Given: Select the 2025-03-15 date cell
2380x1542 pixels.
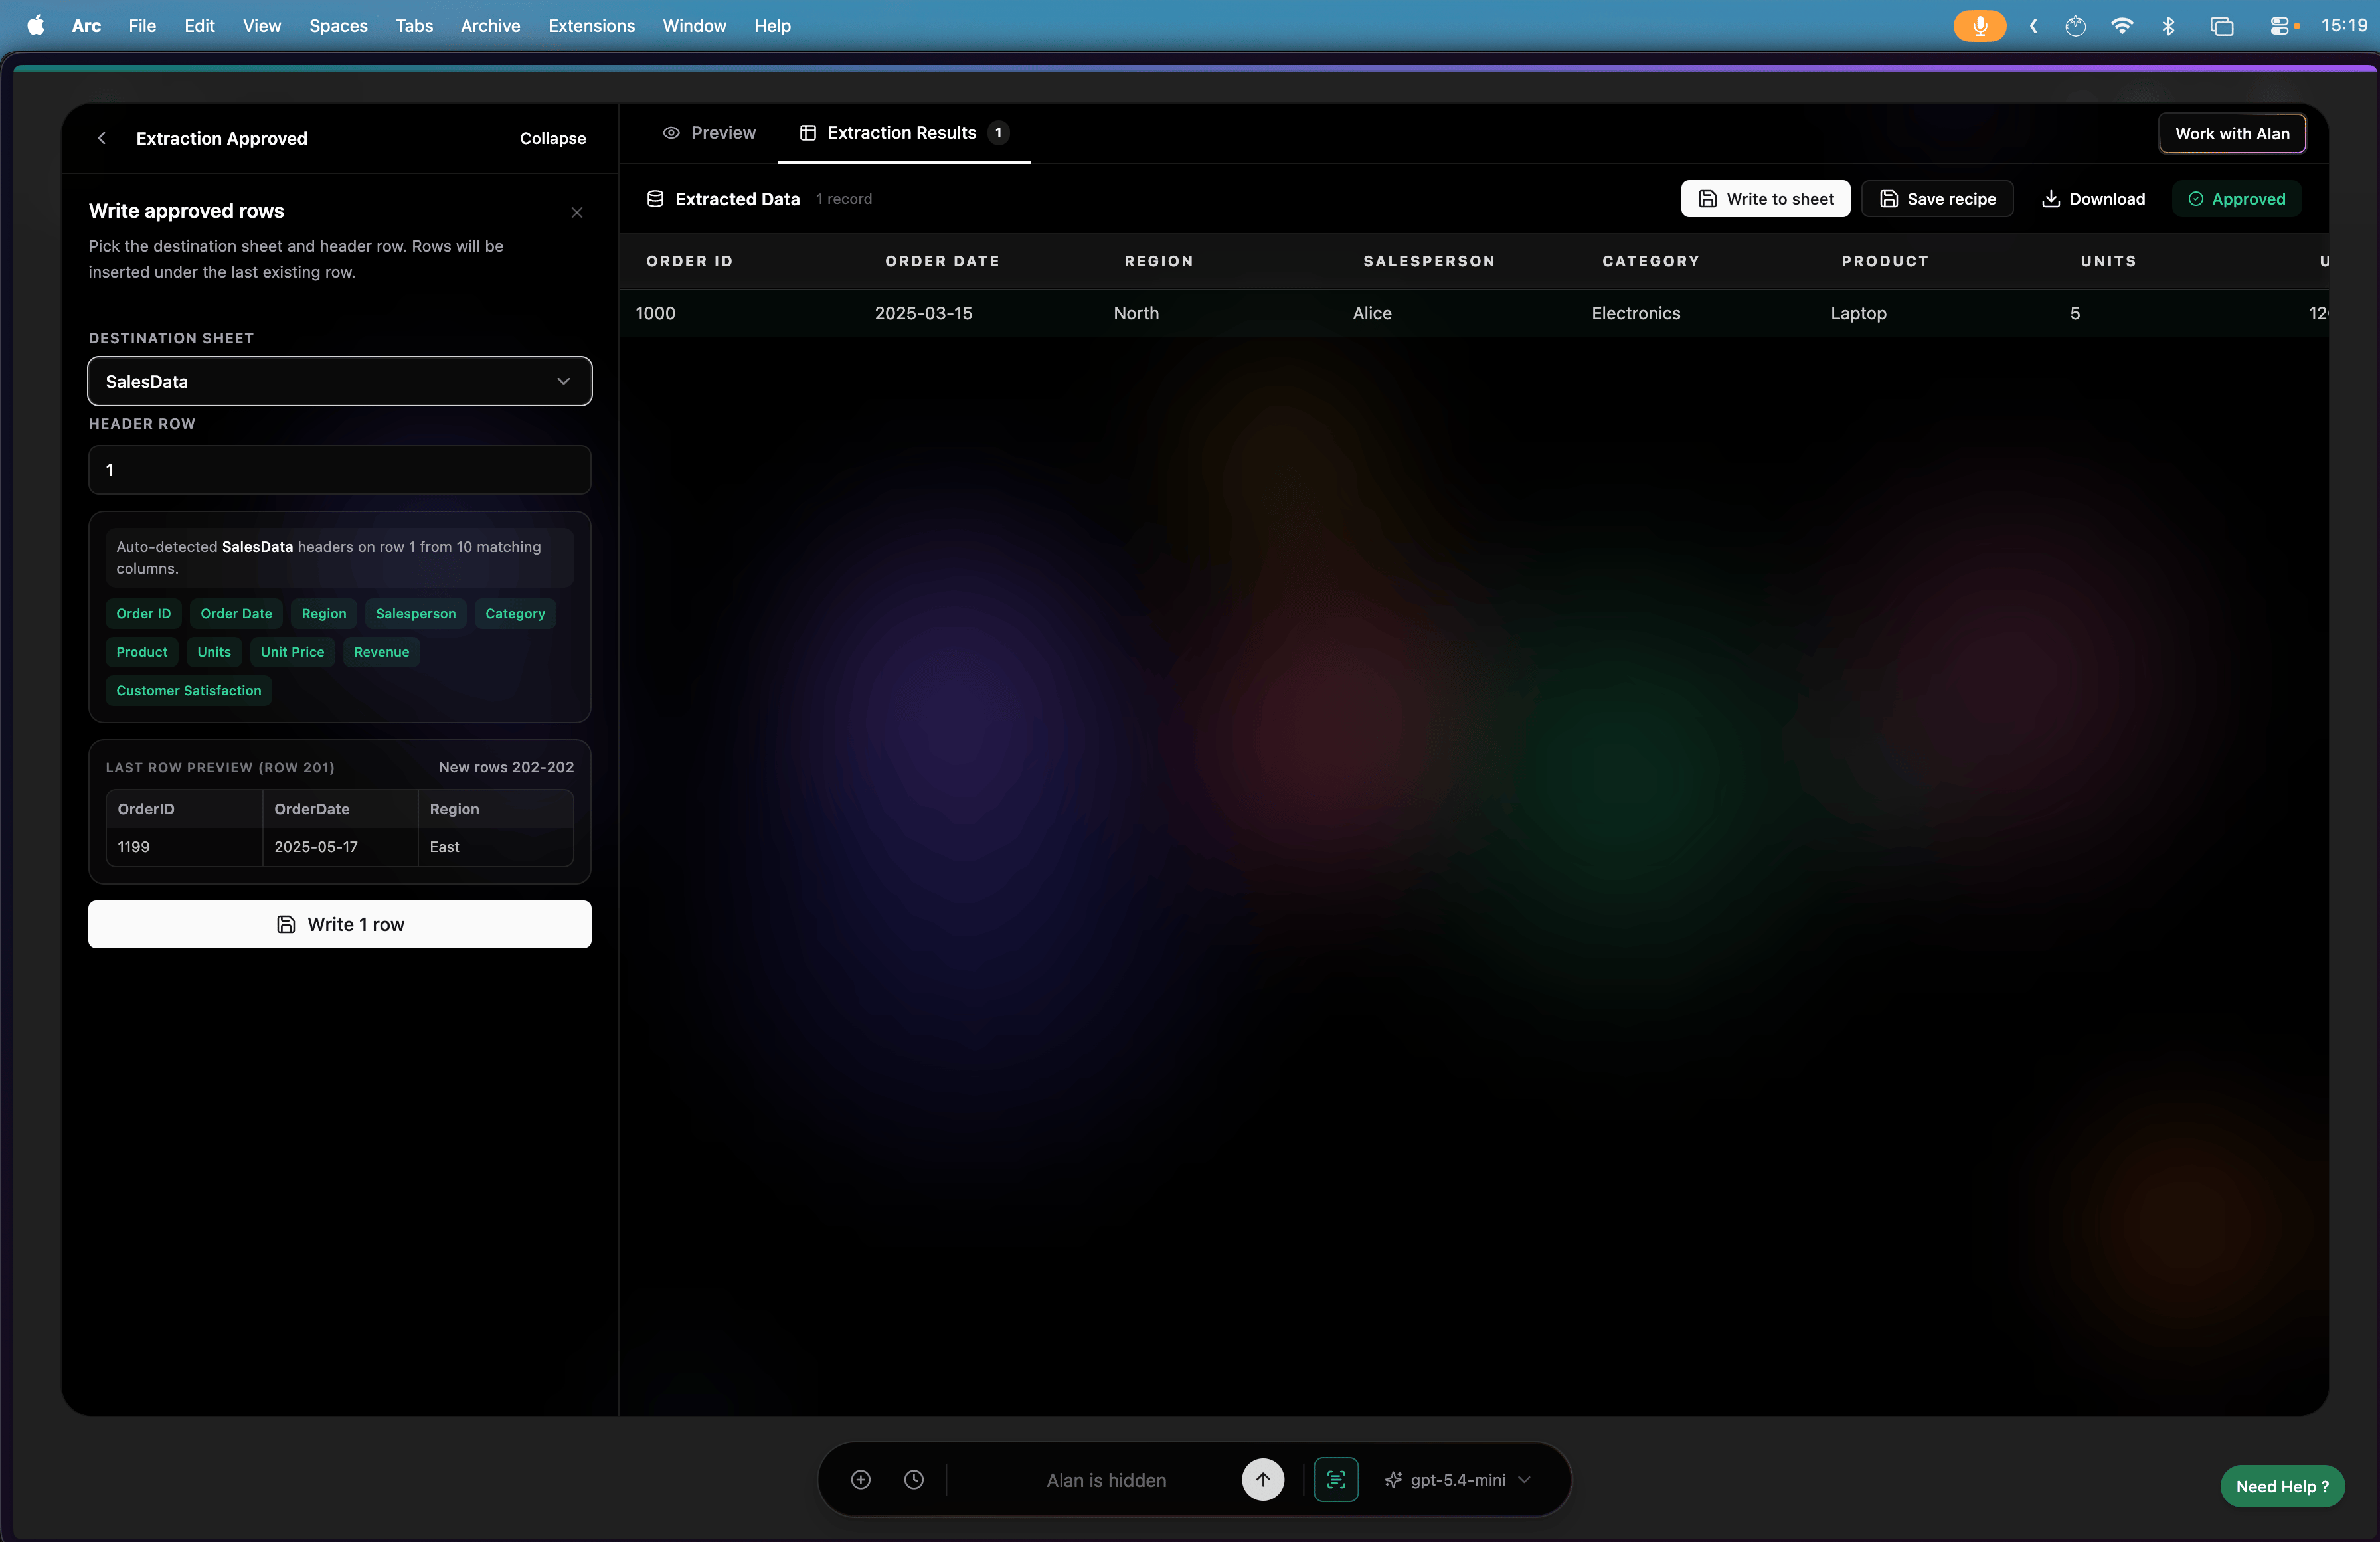Looking at the screenshot, I should point(923,313).
